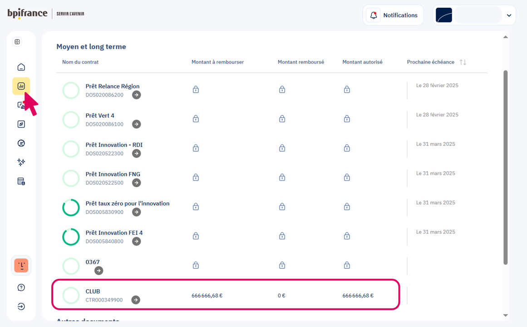Open the calculator database sidebar icon
Screen dimensions: 527x327
point(21,181)
